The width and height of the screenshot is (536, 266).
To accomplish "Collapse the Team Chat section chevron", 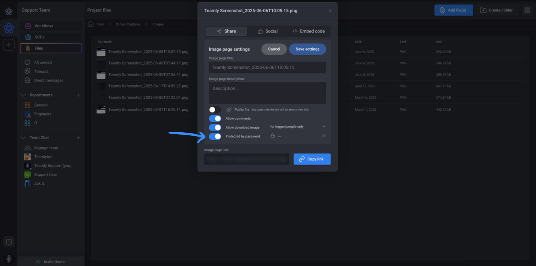I will 23,138.
